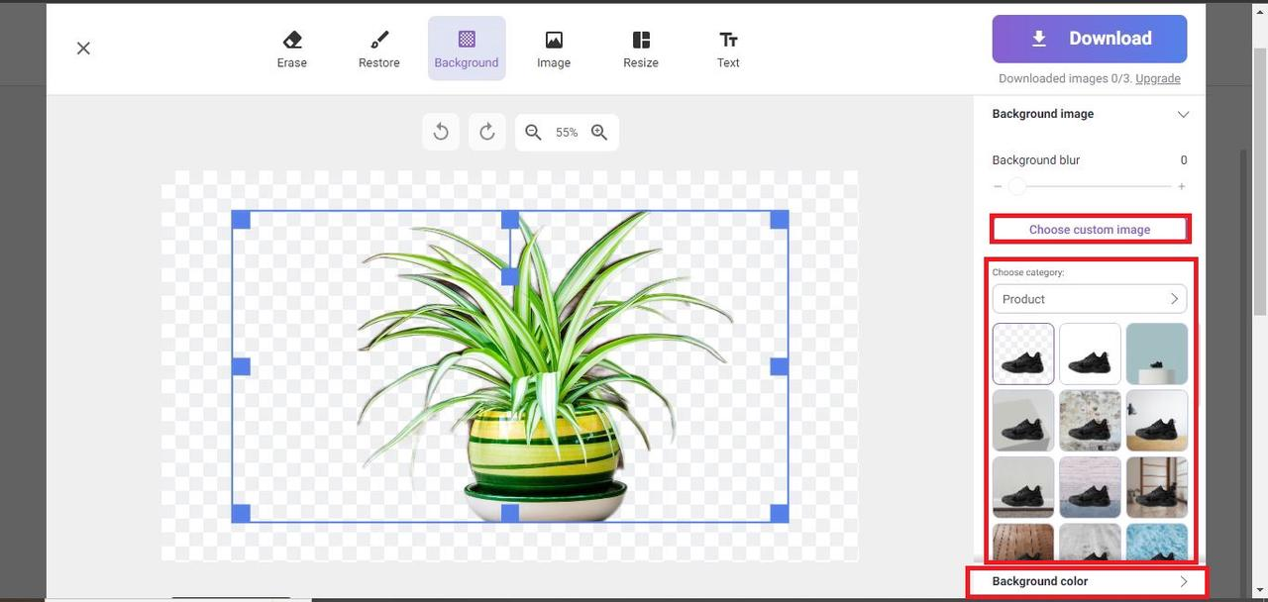
Task: Switch to the Background tab
Action: tap(467, 49)
